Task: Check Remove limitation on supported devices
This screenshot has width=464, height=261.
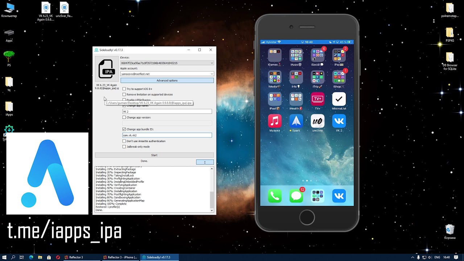Action: [124, 95]
